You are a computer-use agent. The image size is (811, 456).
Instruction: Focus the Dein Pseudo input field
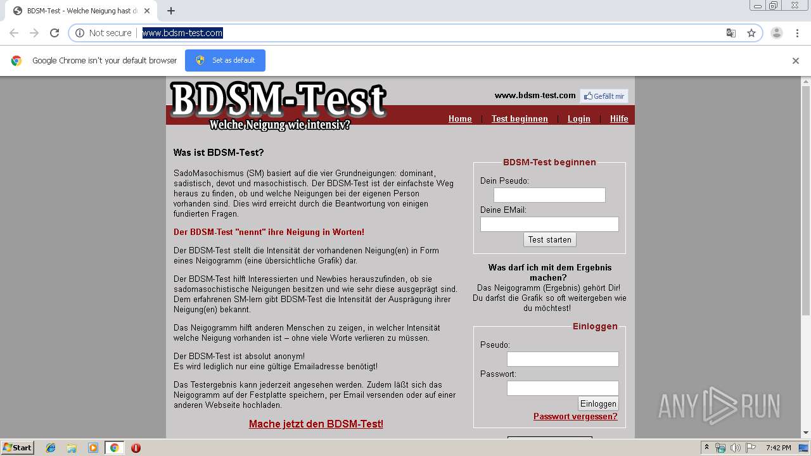[549, 195]
